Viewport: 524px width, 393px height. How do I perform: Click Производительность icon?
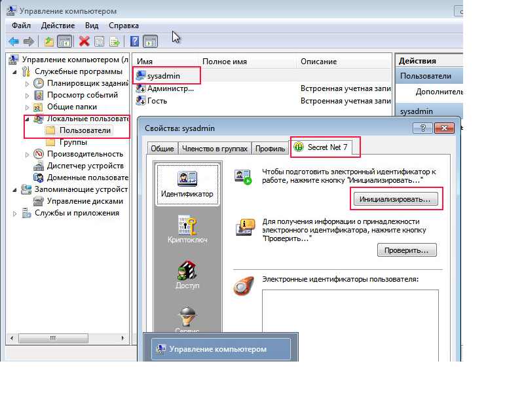(x=39, y=154)
